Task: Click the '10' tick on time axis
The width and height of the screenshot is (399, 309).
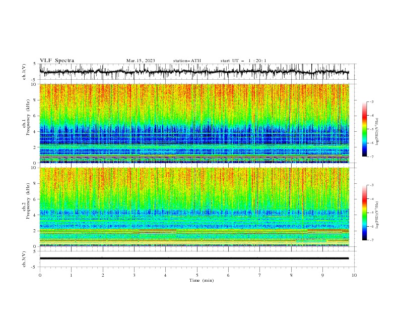Action: (x=354, y=275)
